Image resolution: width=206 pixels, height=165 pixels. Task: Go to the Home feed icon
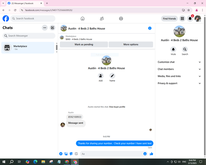82,19
